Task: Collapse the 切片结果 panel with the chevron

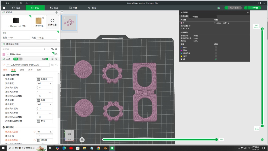Action: (248, 13)
